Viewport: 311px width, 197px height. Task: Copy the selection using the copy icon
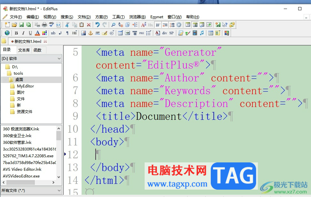(75, 25)
